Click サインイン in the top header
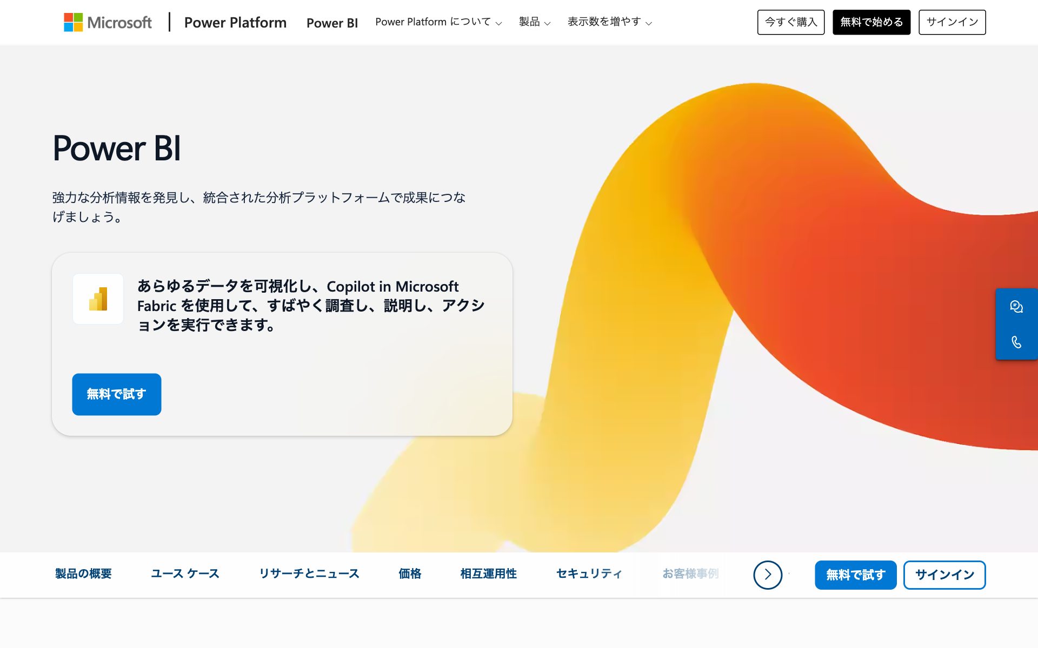This screenshot has width=1038, height=648. [952, 22]
